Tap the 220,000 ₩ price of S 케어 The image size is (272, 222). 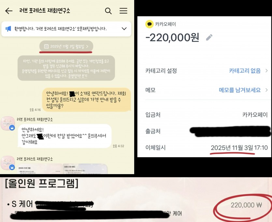(246, 205)
